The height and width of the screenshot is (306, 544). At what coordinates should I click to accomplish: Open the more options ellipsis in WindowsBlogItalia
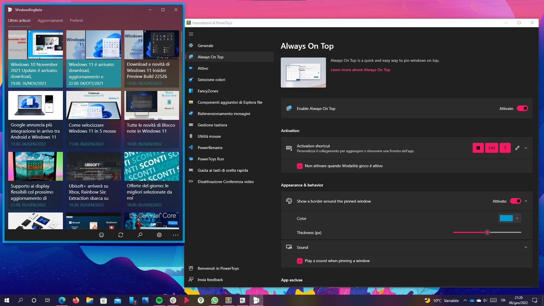(x=176, y=235)
